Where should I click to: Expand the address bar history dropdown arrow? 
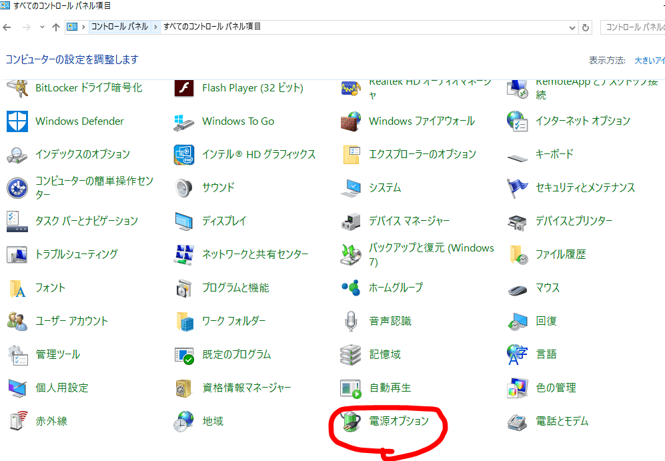[x=572, y=27]
